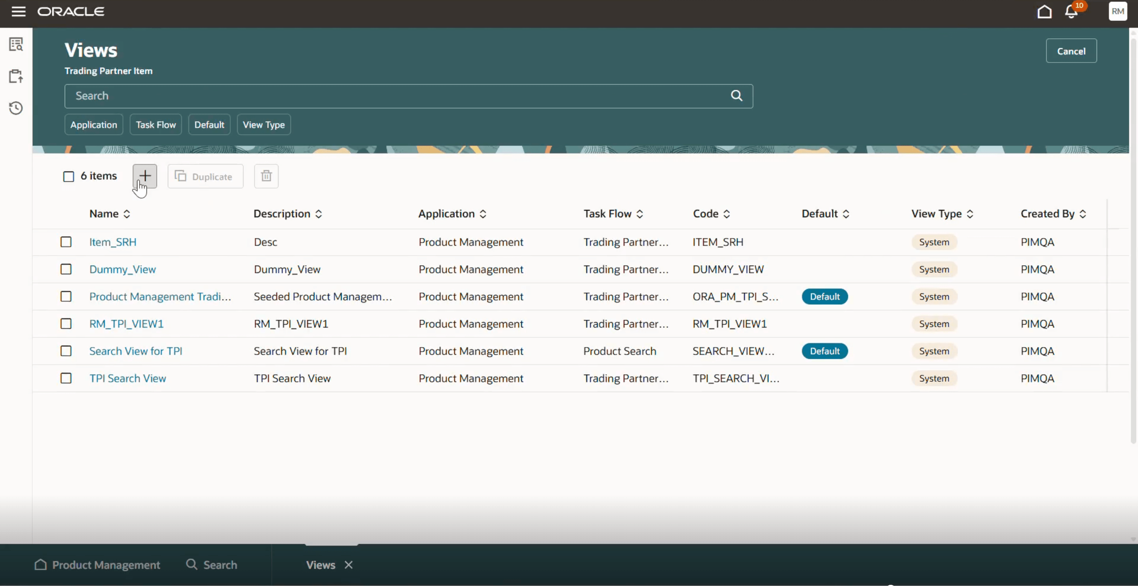Select the delete trash icon

tap(266, 176)
